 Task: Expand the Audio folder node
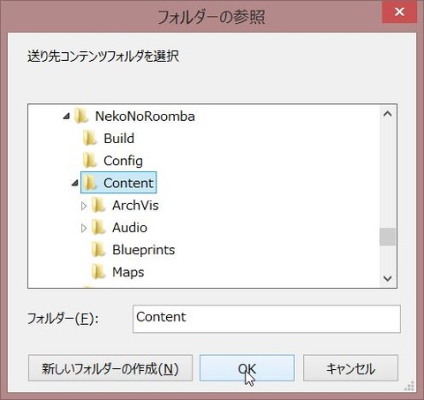point(84,228)
